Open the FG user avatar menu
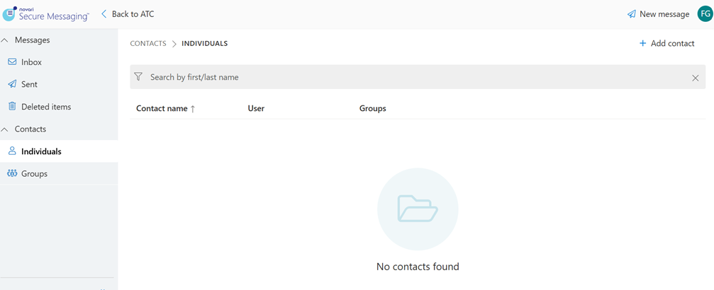 [x=704, y=14]
